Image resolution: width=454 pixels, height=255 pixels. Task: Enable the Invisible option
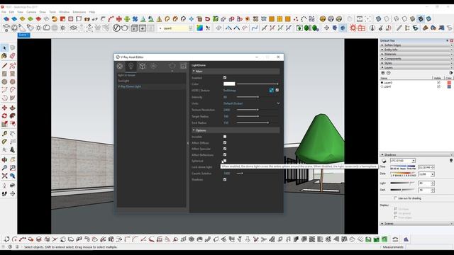[225, 137]
